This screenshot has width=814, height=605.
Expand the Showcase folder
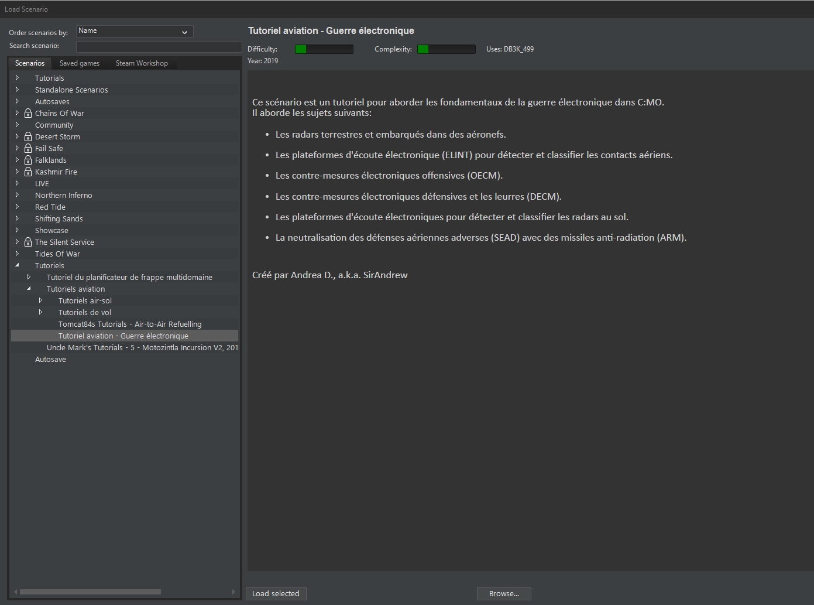point(17,230)
